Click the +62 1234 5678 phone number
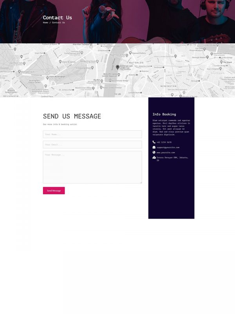Image resolution: width=235 pixels, height=314 pixels. pos(164,142)
